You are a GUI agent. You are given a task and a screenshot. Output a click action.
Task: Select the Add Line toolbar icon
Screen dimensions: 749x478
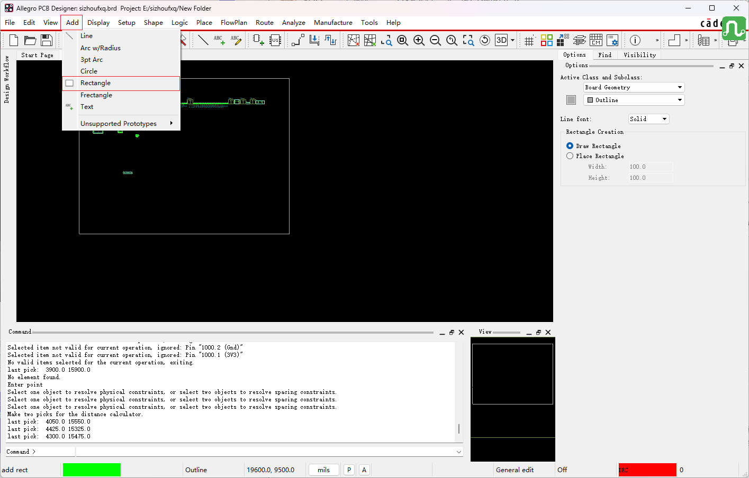coord(203,40)
